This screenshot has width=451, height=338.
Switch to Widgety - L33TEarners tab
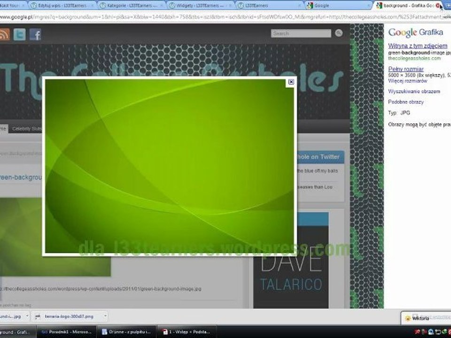pyautogui.click(x=201, y=6)
